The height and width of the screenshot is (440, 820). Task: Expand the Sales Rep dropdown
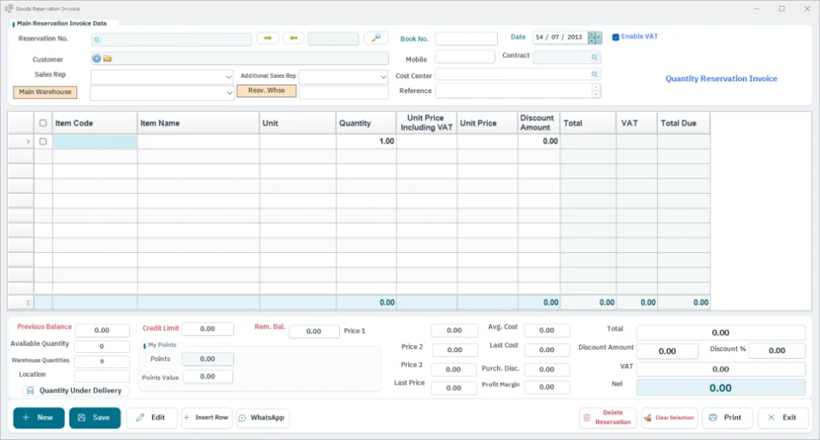click(x=228, y=77)
